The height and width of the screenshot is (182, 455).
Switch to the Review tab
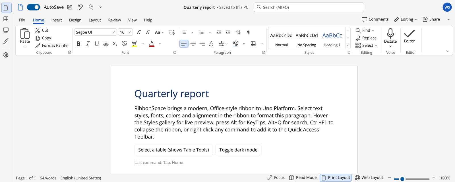114,20
